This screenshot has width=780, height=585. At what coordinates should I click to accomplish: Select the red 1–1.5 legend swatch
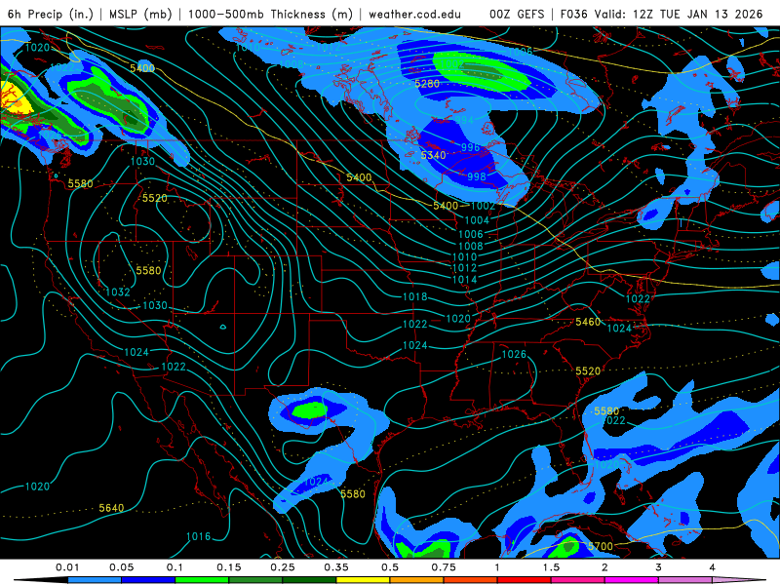click(x=525, y=580)
